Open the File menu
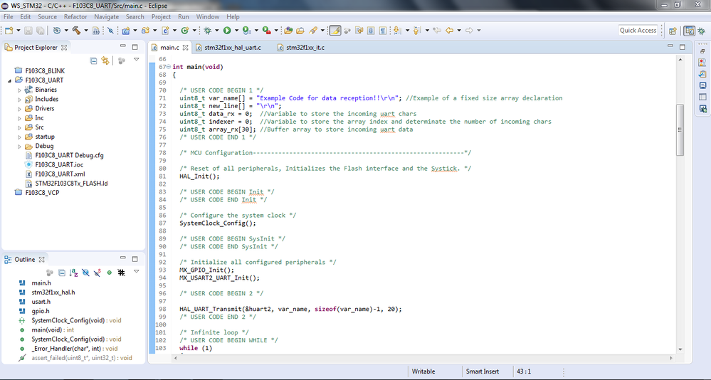Image resolution: width=711 pixels, height=380 pixels. 8,17
